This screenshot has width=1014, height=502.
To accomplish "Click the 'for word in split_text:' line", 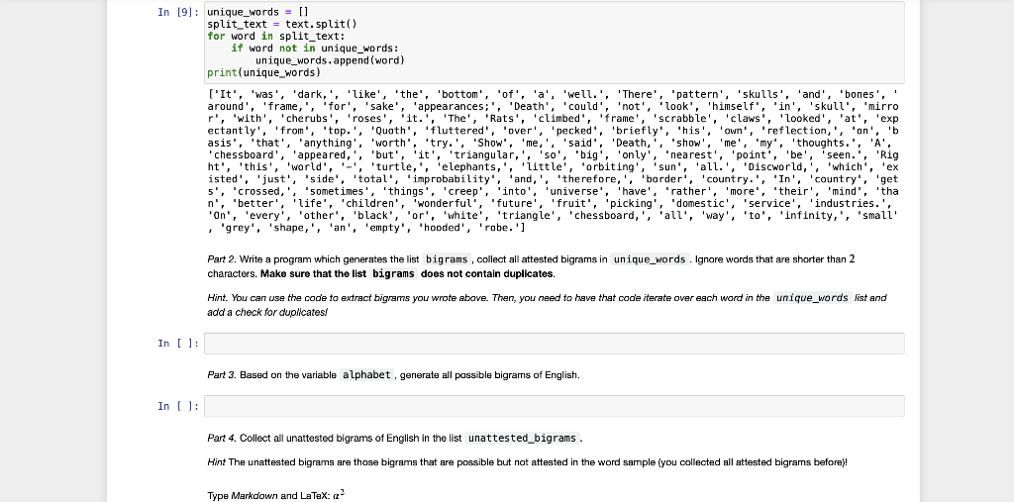I will pos(276,37).
